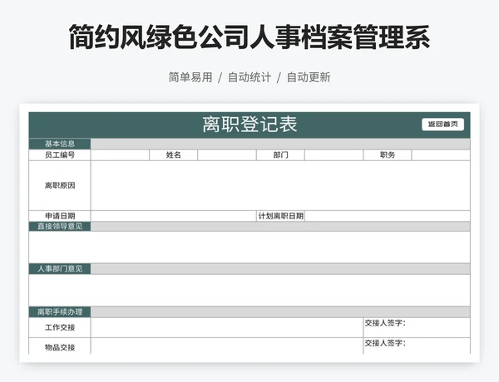This screenshot has height=382, width=499.
Task: Click the empty cell right of 职务
Action: [440, 154]
